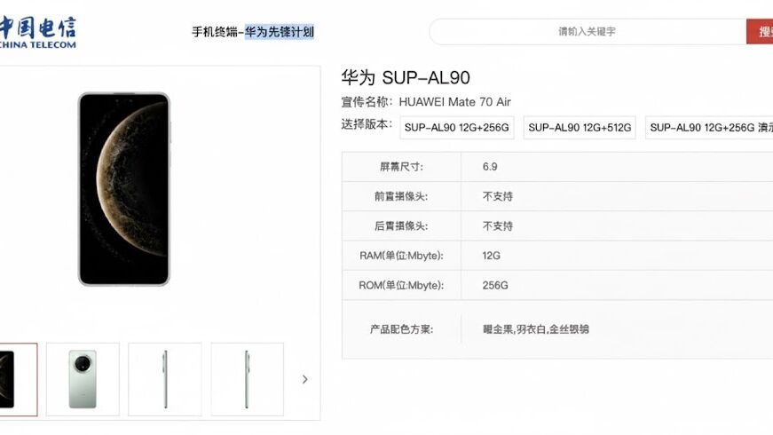Click the HUAWEI Mate 70 Air name

pos(454,102)
